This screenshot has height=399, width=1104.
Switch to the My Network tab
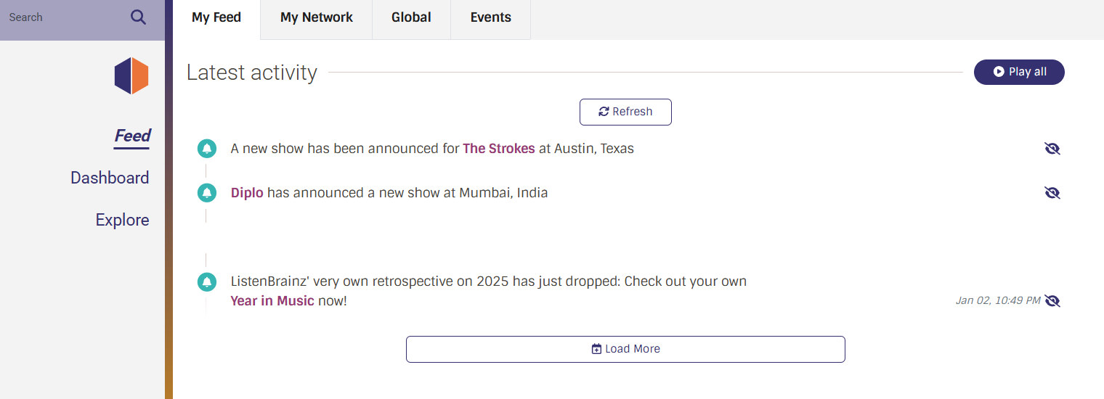click(317, 18)
